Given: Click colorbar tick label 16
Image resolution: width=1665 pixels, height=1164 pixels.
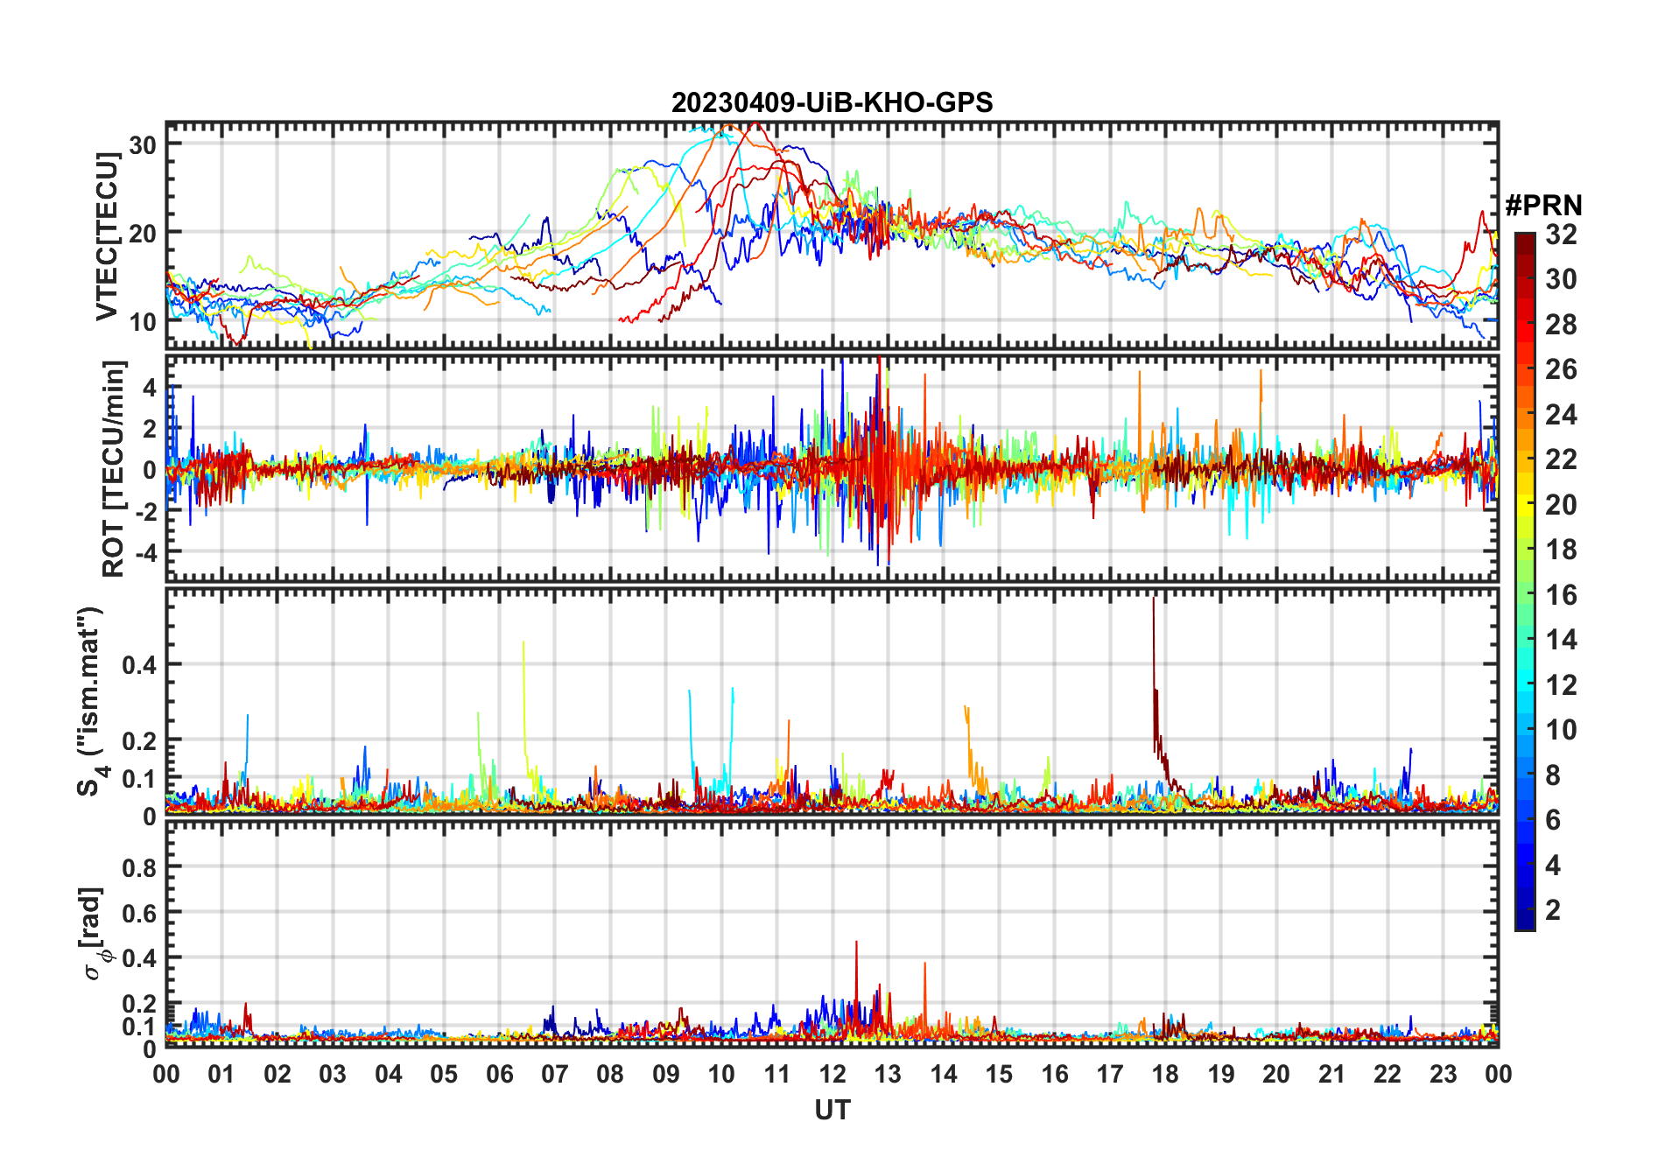Looking at the screenshot, I should tap(1561, 596).
